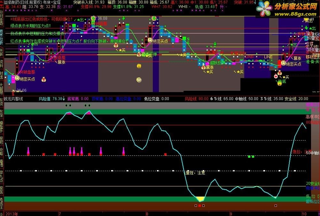
Task: Click the yellow surprised face under 铁底
Action: pos(279,83)
